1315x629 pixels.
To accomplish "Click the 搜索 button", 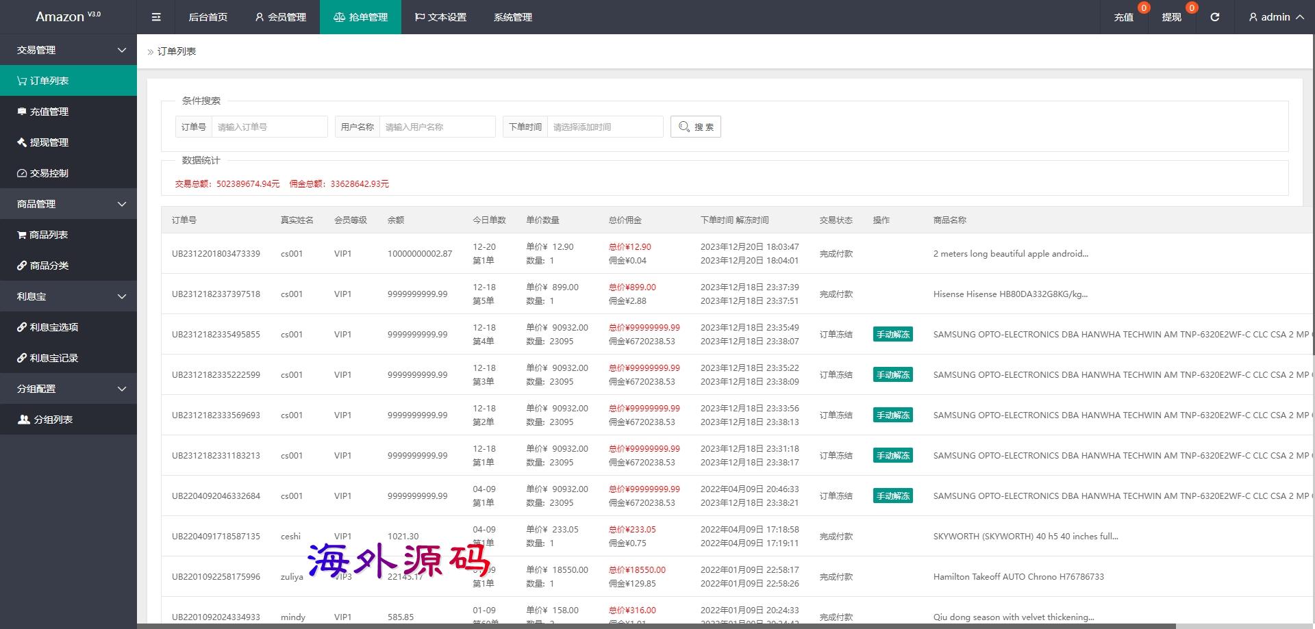I will point(696,127).
